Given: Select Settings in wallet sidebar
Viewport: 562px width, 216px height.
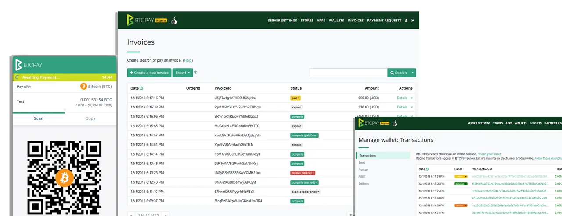Looking at the screenshot, I should pyautogui.click(x=364, y=183).
